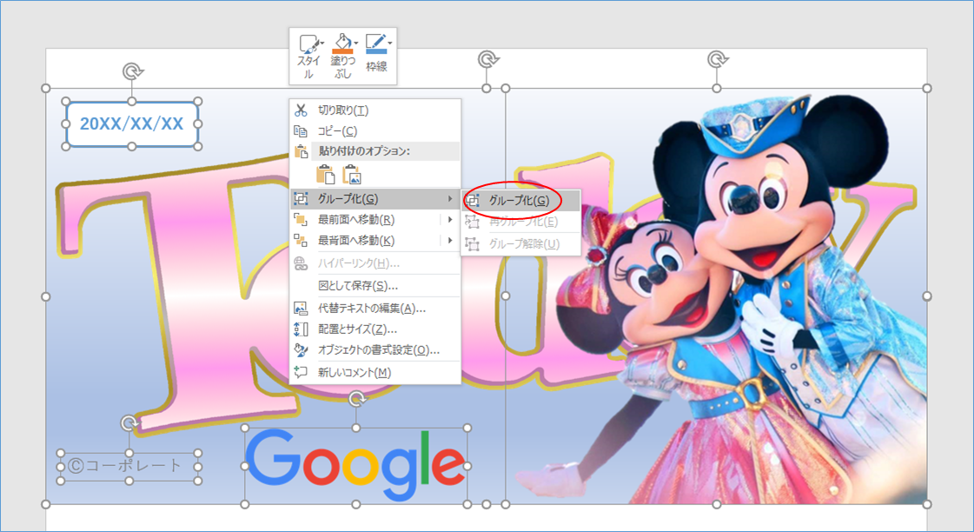
Task: Choose Edit Alt Text (代替テキストの編集)
Action: (x=375, y=309)
